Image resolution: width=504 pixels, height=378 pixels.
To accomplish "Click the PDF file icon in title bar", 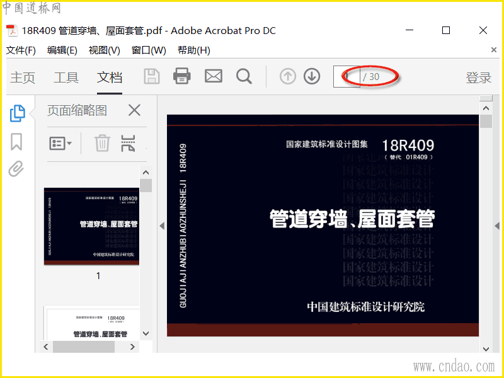I will (12, 30).
